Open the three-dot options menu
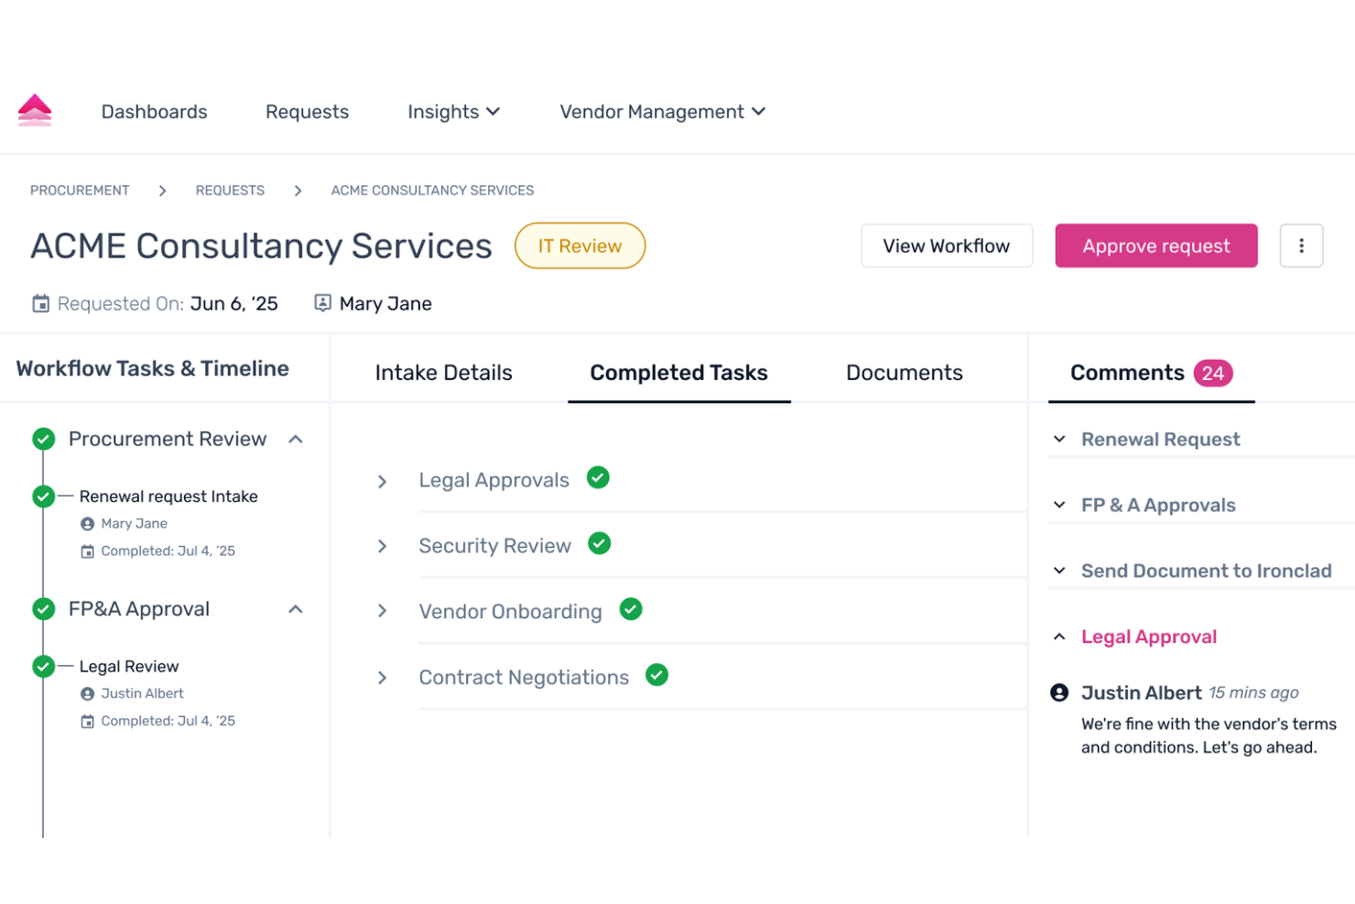 pos(1301,245)
